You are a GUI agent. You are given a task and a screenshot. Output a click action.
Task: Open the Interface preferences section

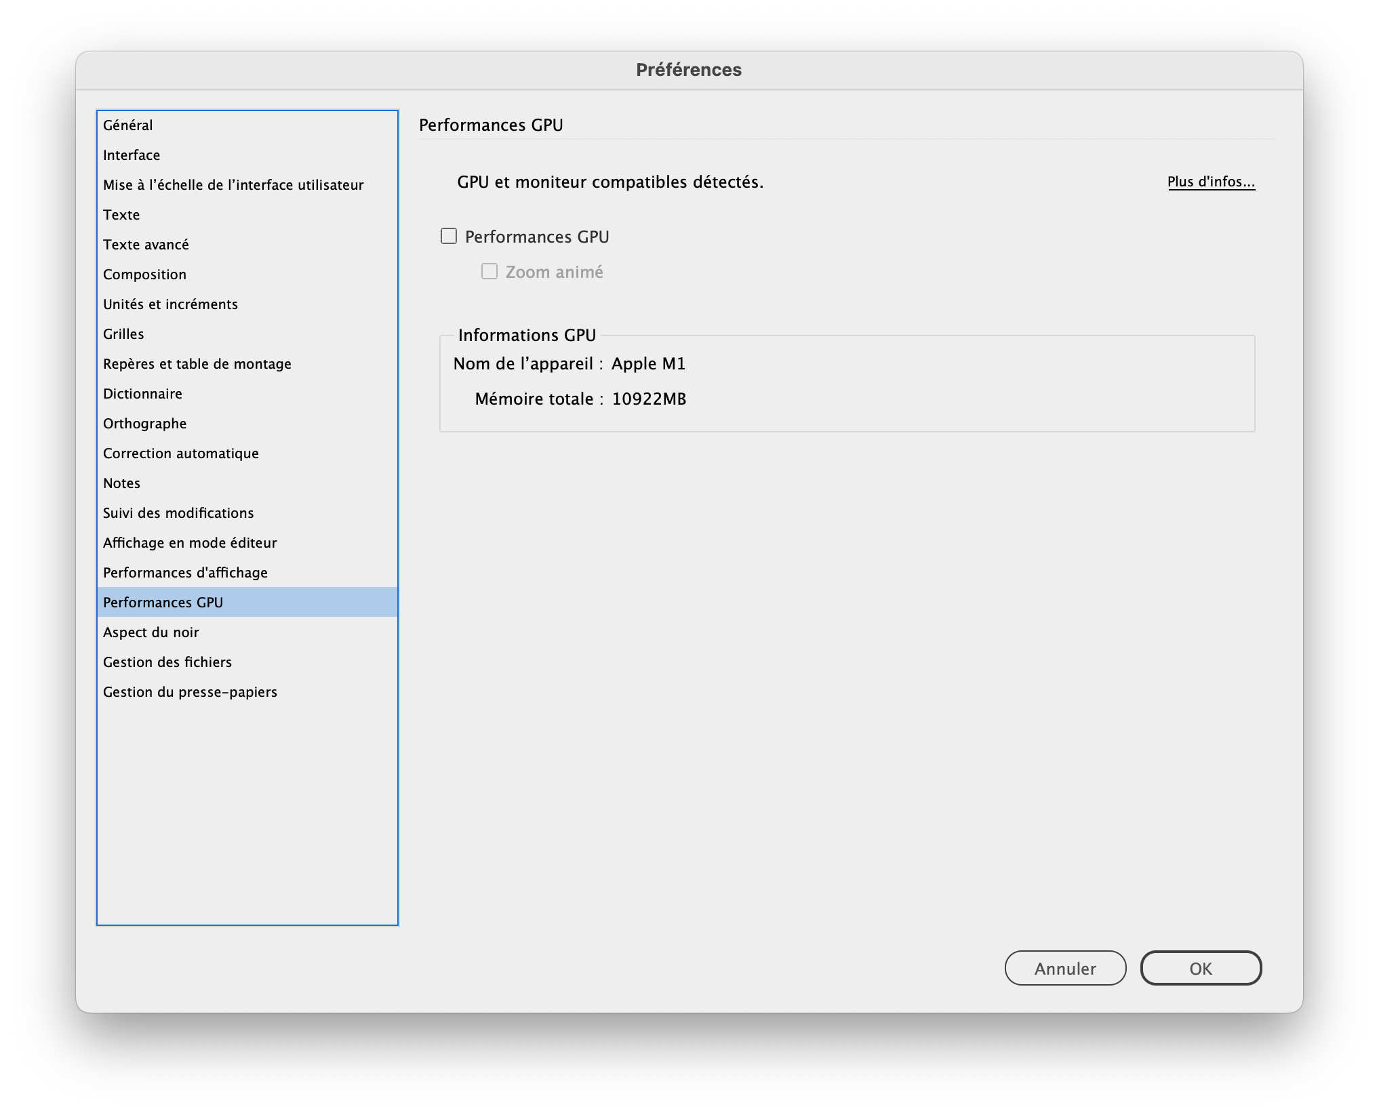click(x=132, y=155)
